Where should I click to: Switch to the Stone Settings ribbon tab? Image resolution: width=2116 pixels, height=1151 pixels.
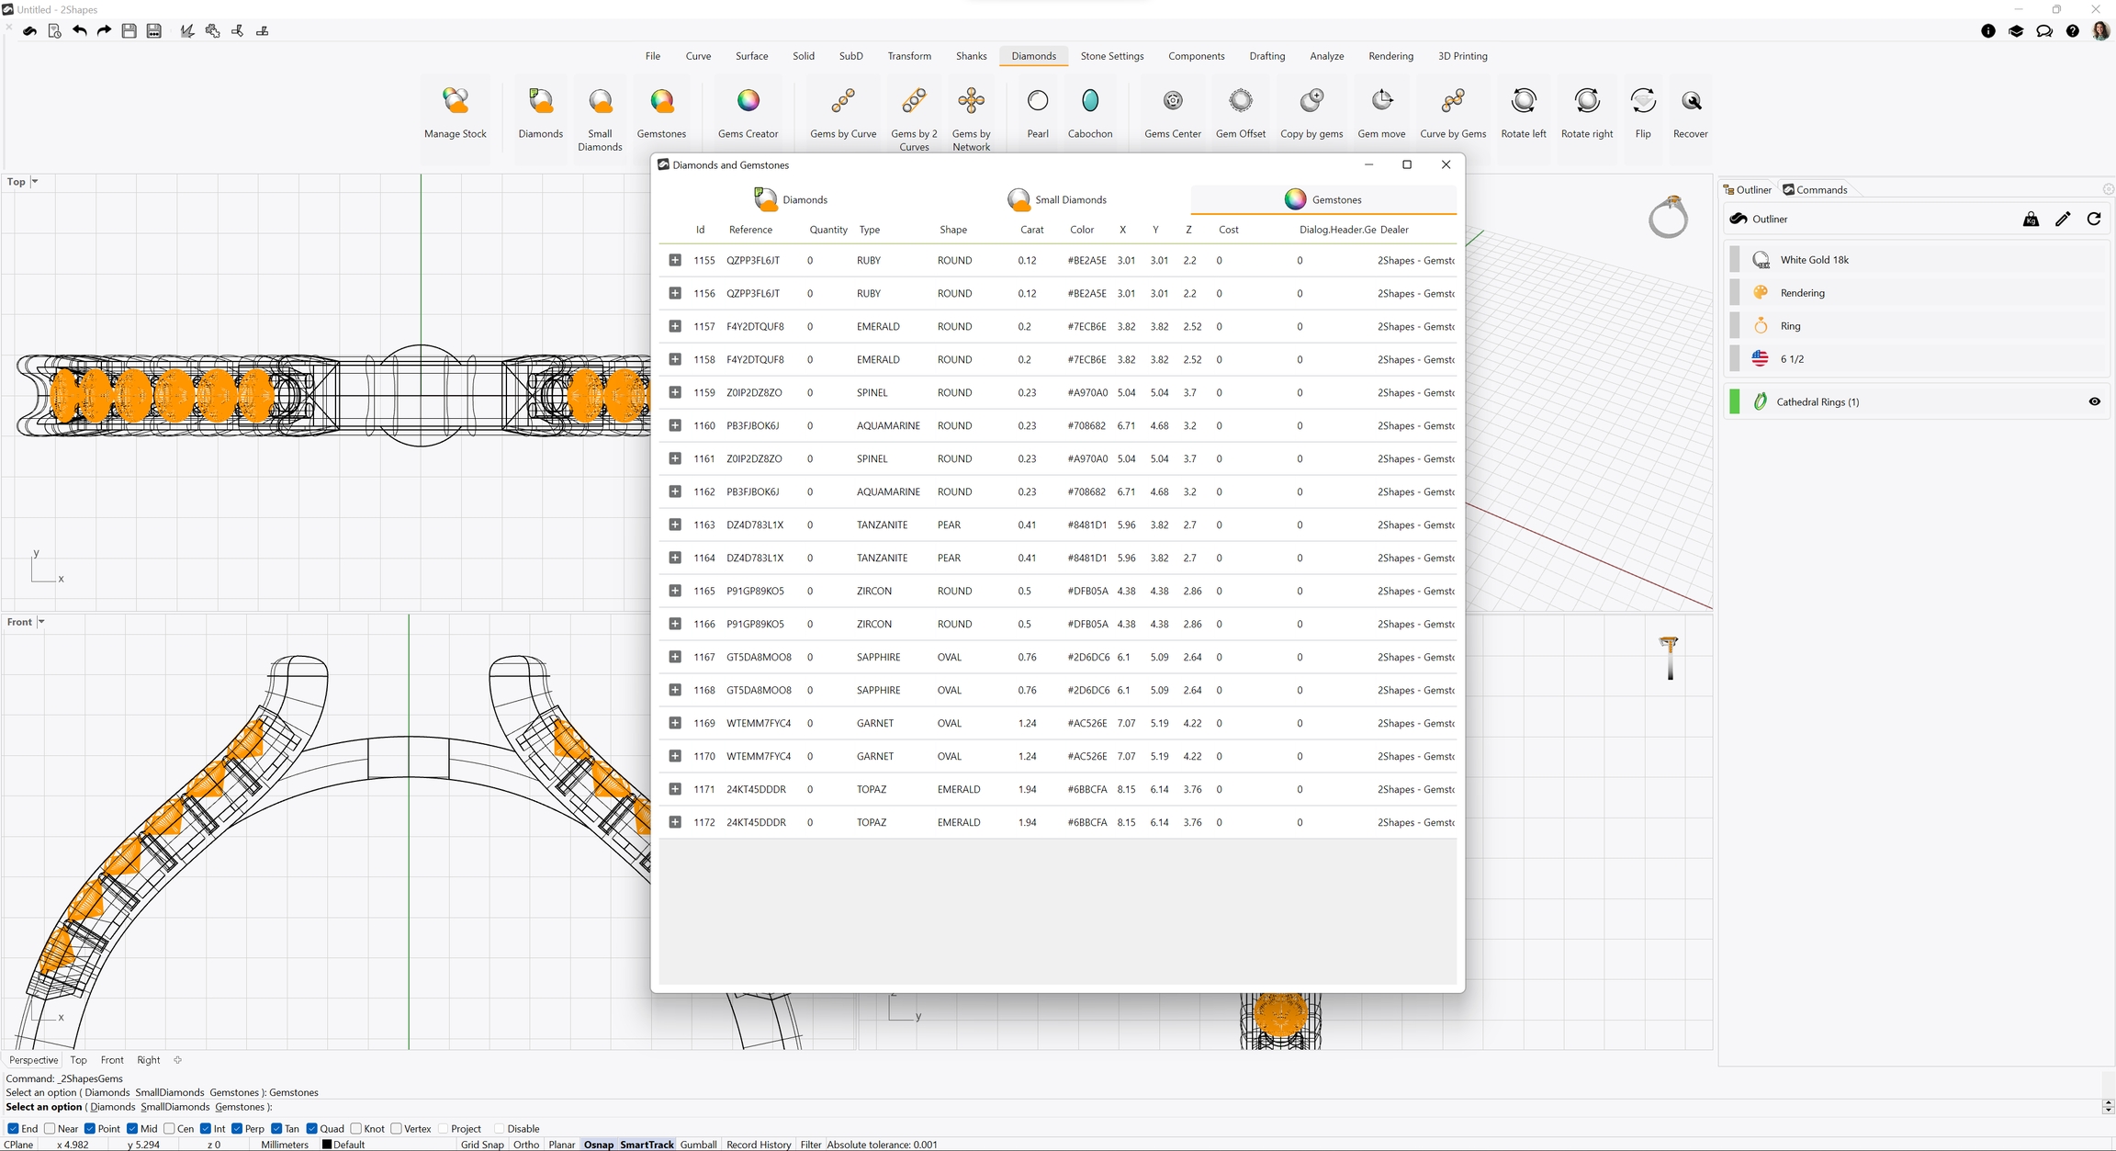click(1111, 56)
